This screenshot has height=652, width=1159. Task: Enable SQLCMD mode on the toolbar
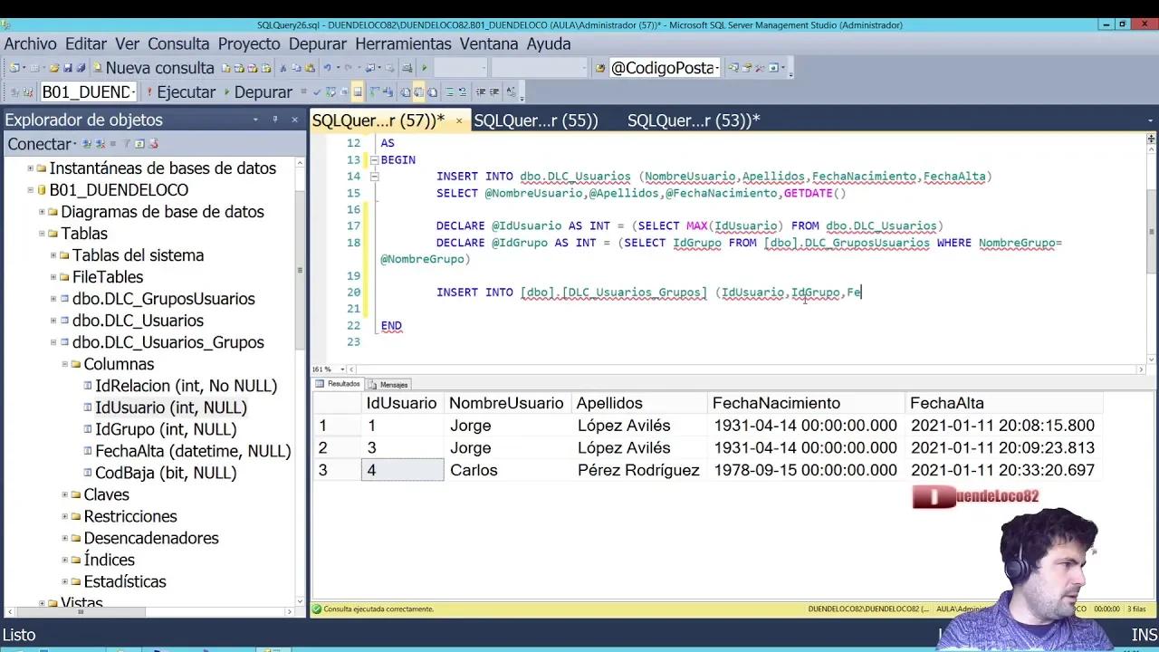click(x=304, y=91)
